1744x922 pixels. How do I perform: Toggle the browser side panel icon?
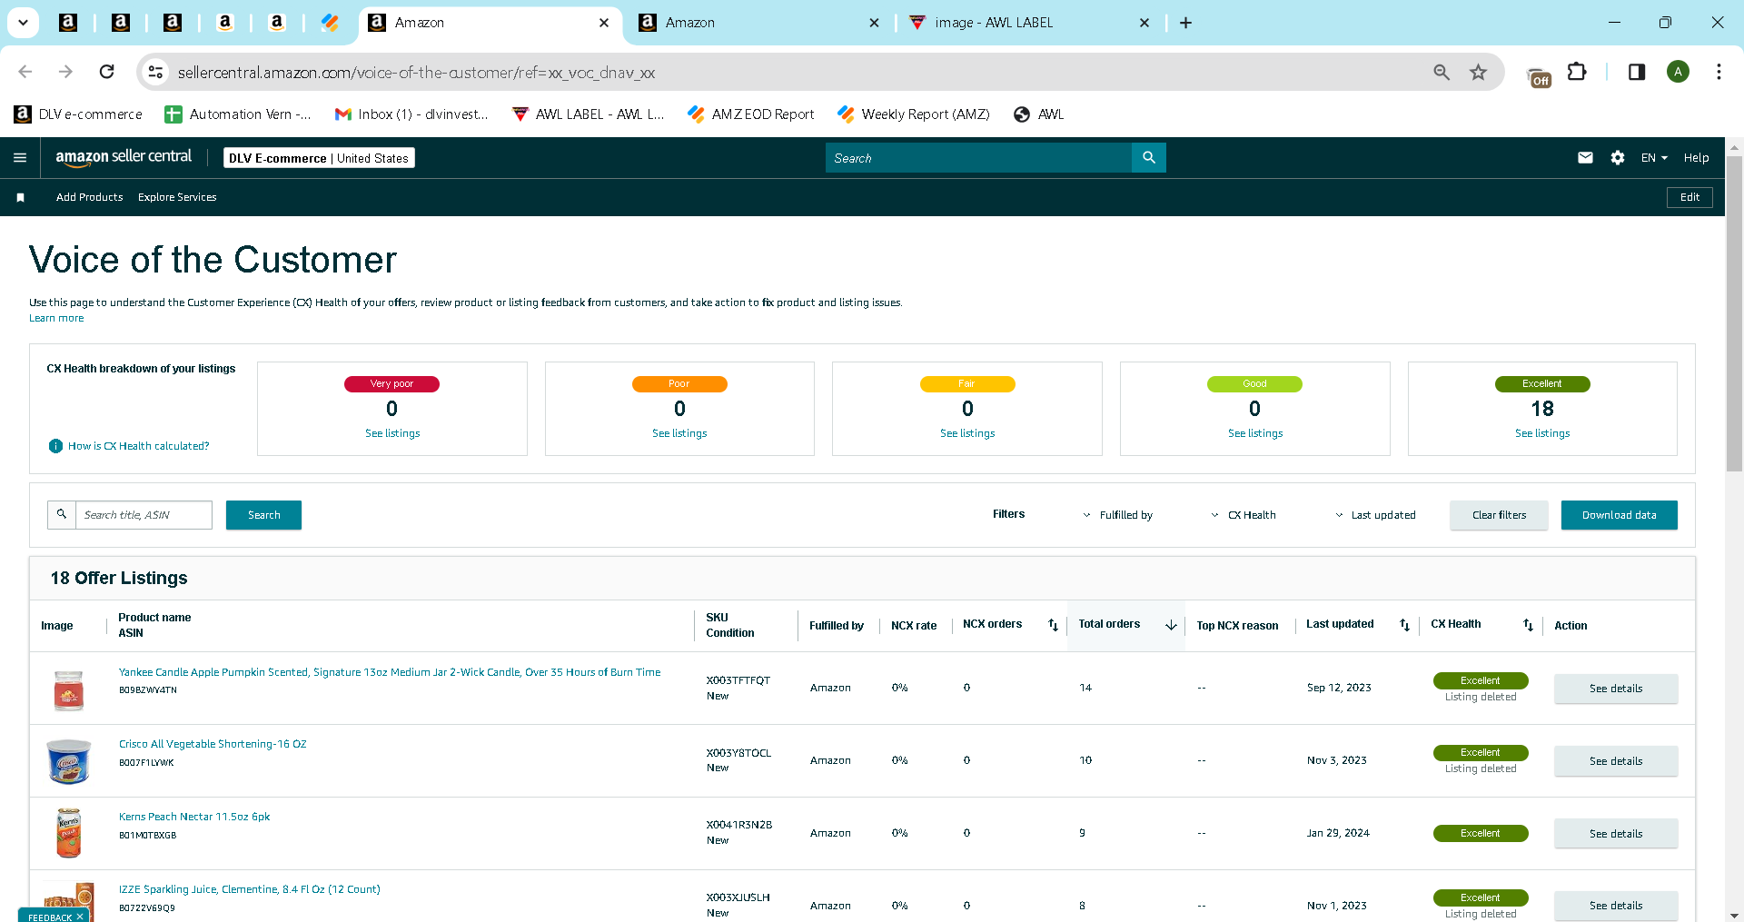[x=1637, y=72]
